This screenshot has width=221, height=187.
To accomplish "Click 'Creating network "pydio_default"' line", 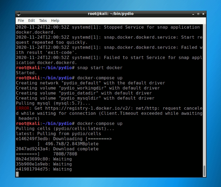I will [90, 83].
